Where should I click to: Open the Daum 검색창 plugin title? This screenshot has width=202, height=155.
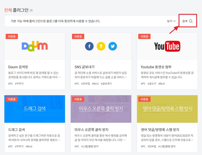18,67
